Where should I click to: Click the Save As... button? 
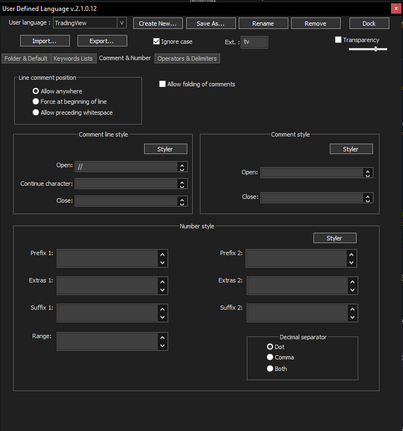[x=211, y=23]
